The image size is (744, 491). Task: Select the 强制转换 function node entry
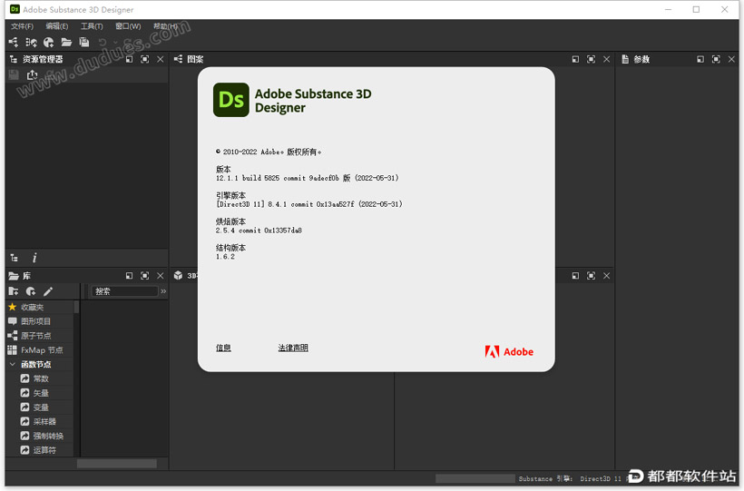[48, 436]
